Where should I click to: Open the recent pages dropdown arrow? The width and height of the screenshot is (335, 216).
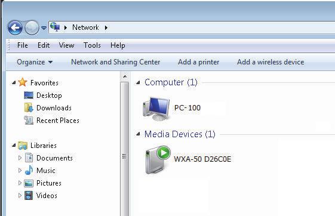[x=44, y=27]
